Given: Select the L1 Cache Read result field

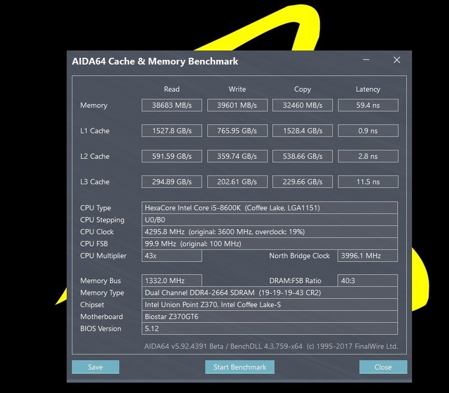Looking at the screenshot, I should pyautogui.click(x=172, y=131).
